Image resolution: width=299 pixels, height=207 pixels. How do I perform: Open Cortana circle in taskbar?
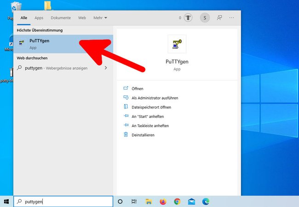[x=120, y=201]
